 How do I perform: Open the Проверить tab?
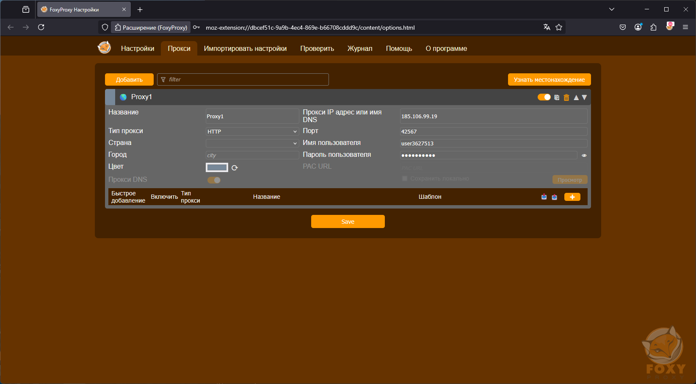tap(317, 48)
